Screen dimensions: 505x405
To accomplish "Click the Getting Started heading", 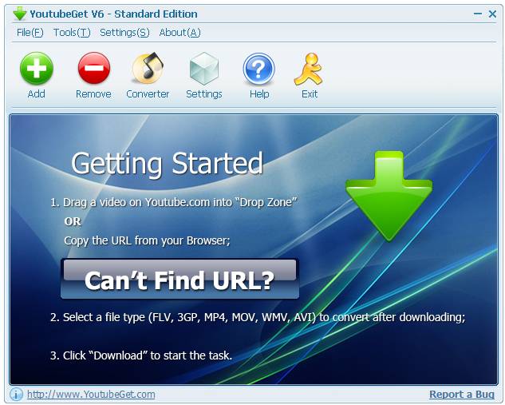I will click(167, 164).
